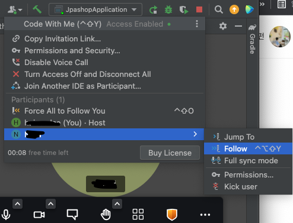Open the JpashopApplication run configuration dropdown
The width and height of the screenshot is (293, 223).
click(95, 9)
